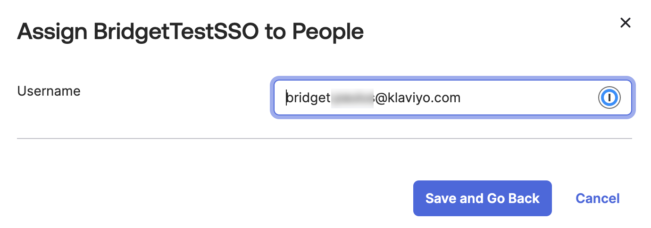Click the Save and Go Back button
The height and width of the screenshot is (228, 651).
(x=482, y=198)
